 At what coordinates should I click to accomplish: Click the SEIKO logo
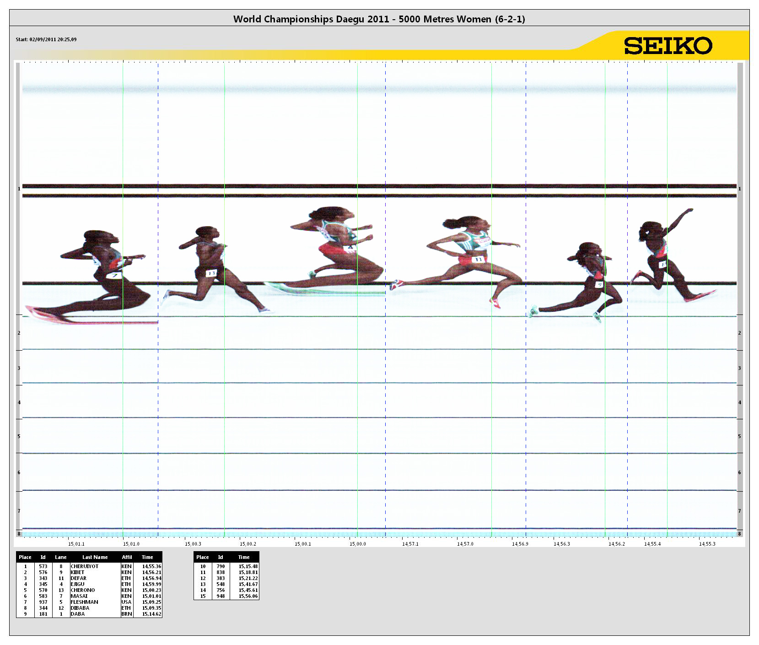(668, 46)
